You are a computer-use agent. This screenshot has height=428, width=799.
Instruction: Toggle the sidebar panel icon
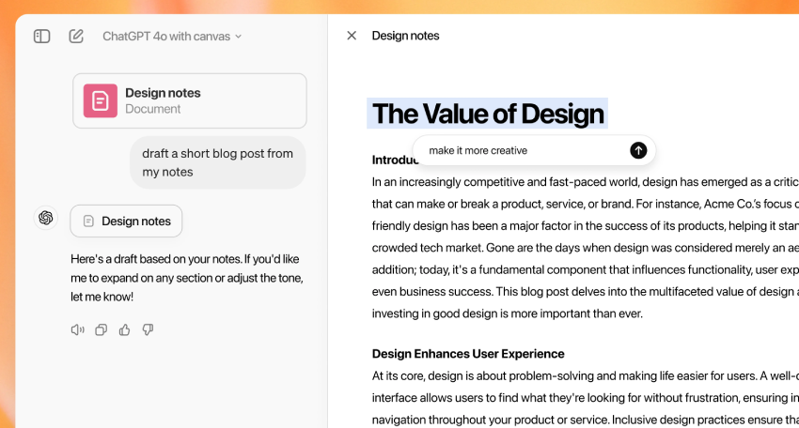41,37
